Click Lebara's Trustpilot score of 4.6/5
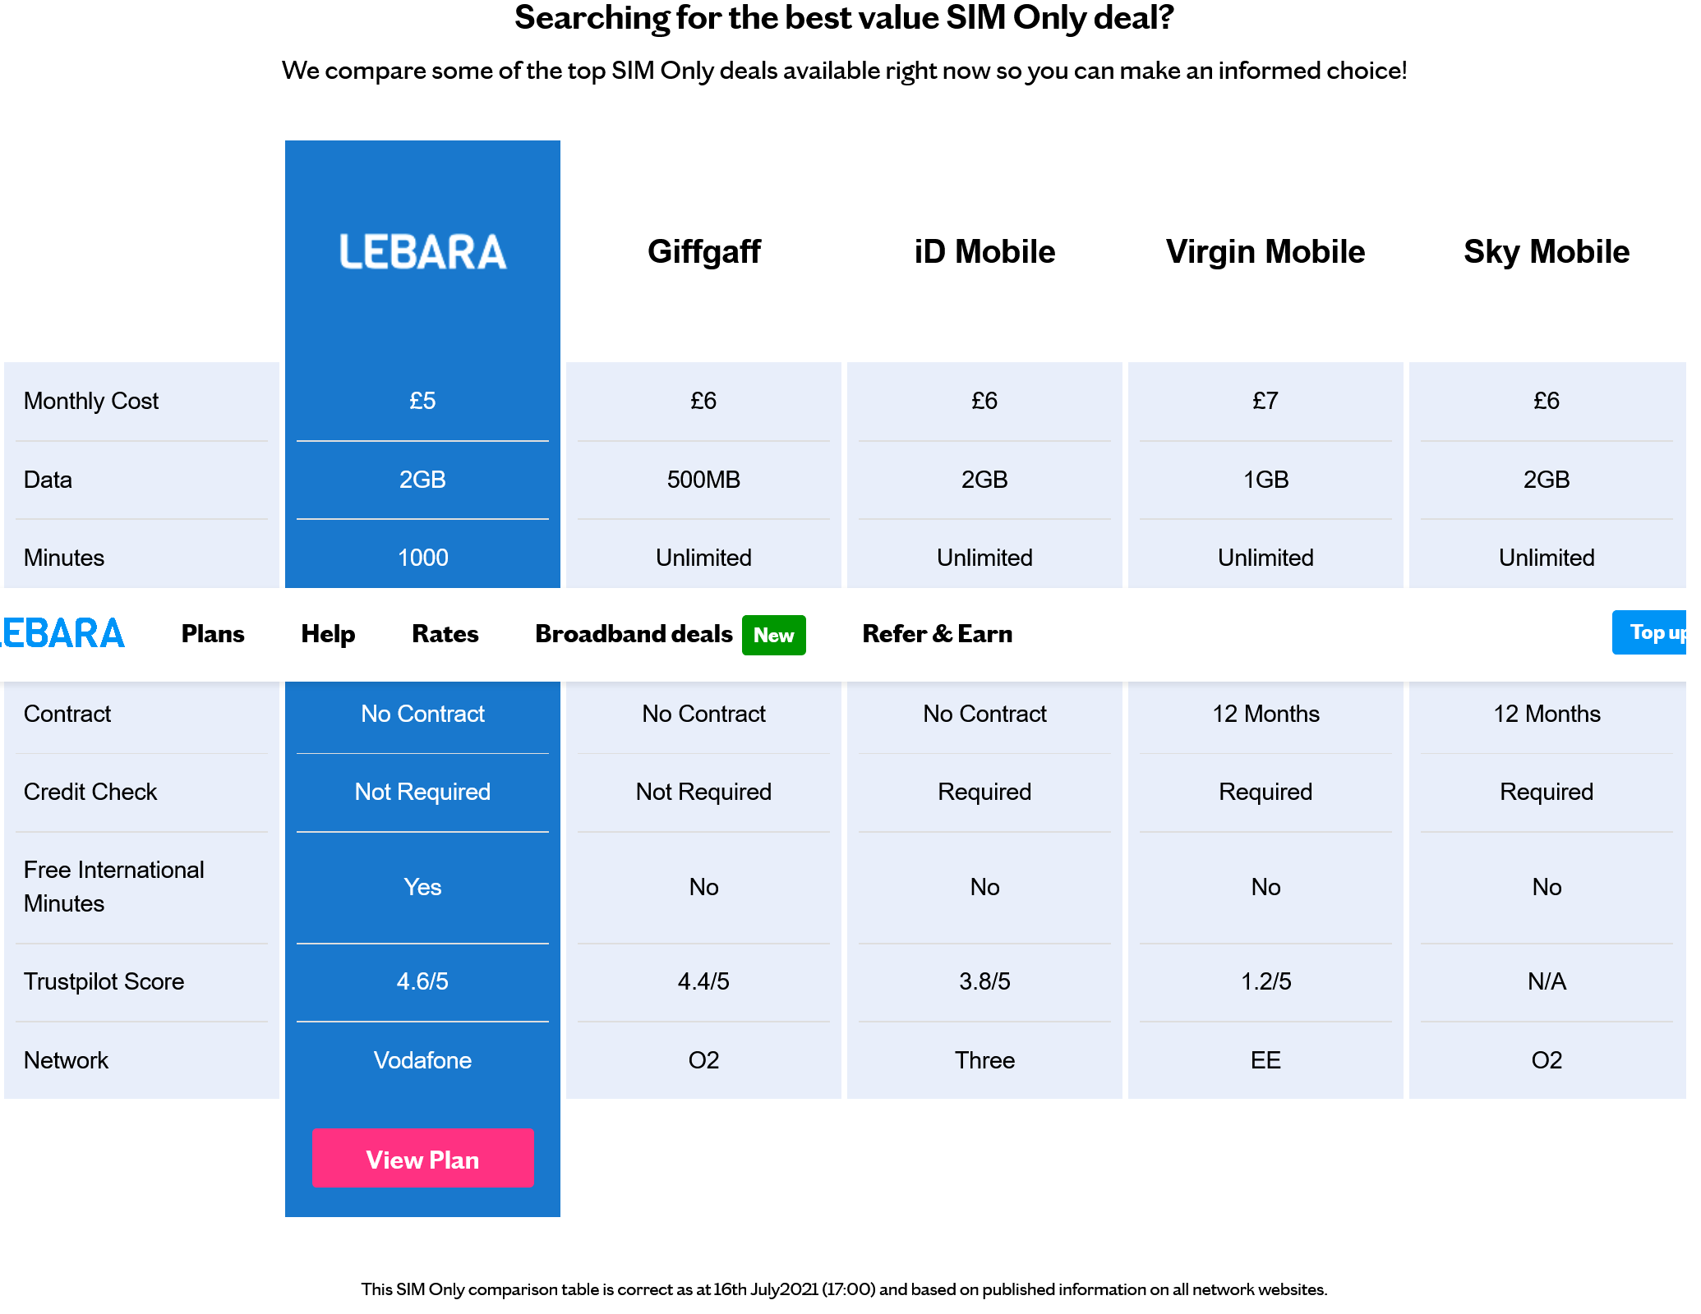Viewport: 1701px width, 1314px height. click(x=422, y=981)
